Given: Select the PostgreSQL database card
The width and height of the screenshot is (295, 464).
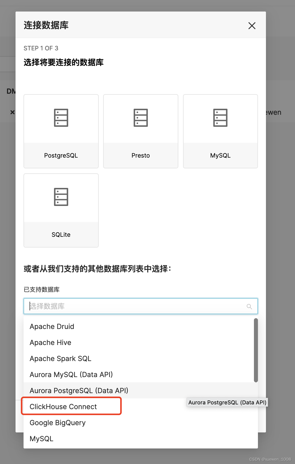Looking at the screenshot, I should [61, 131].
